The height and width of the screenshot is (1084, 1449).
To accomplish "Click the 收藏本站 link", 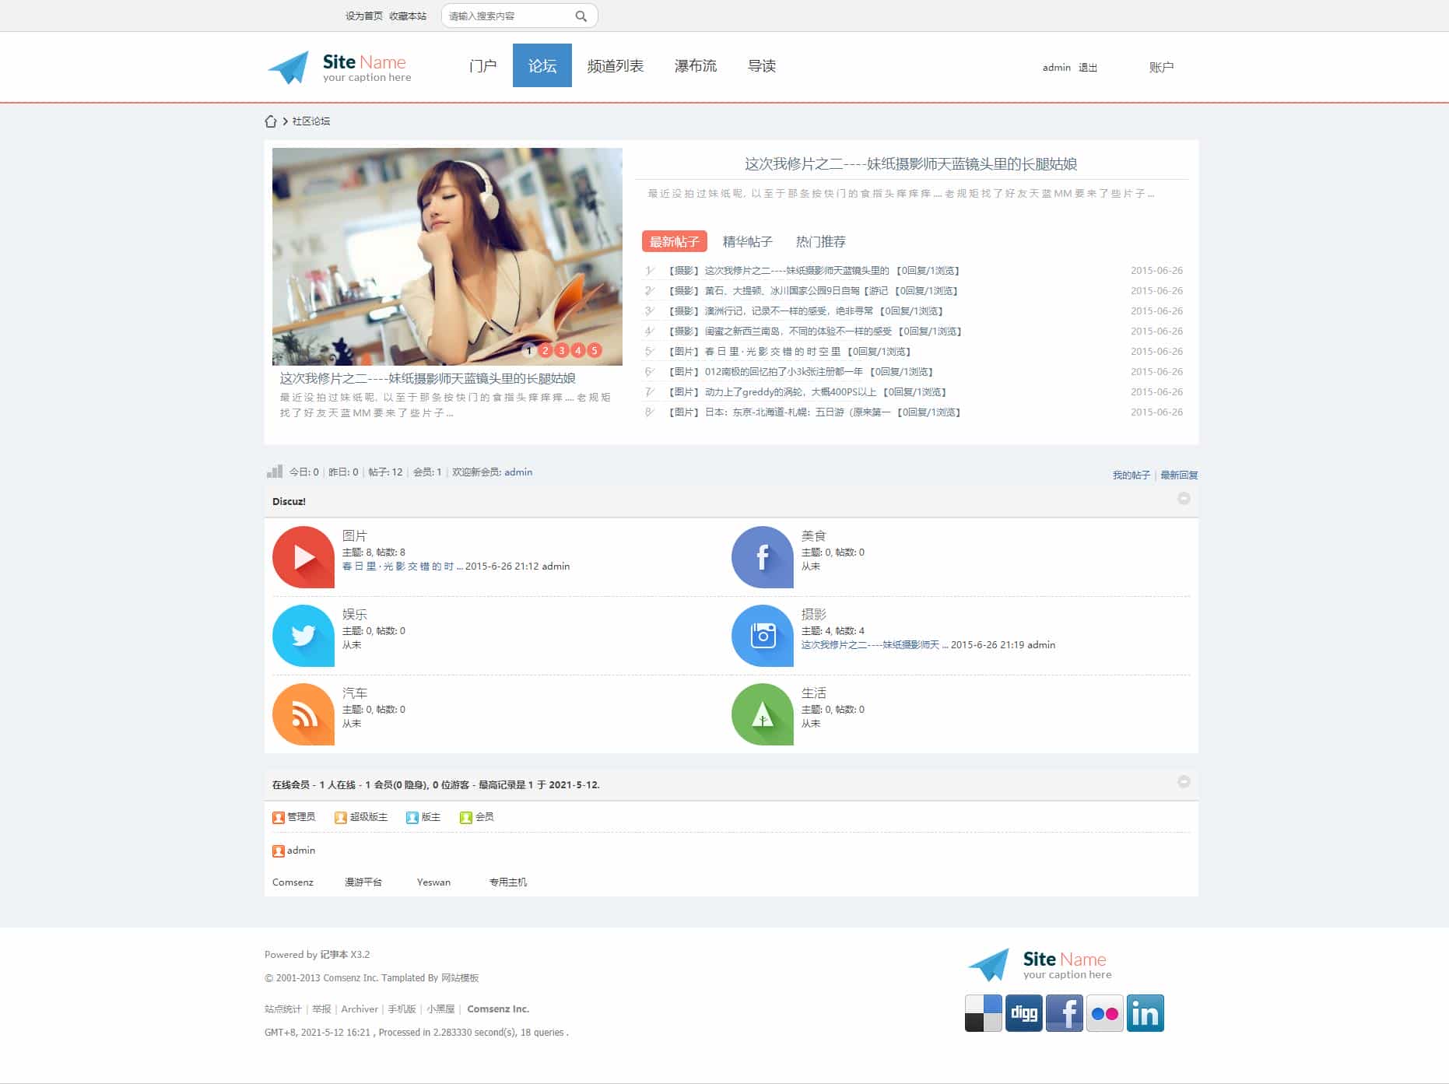I will click(x=408, y=16).
